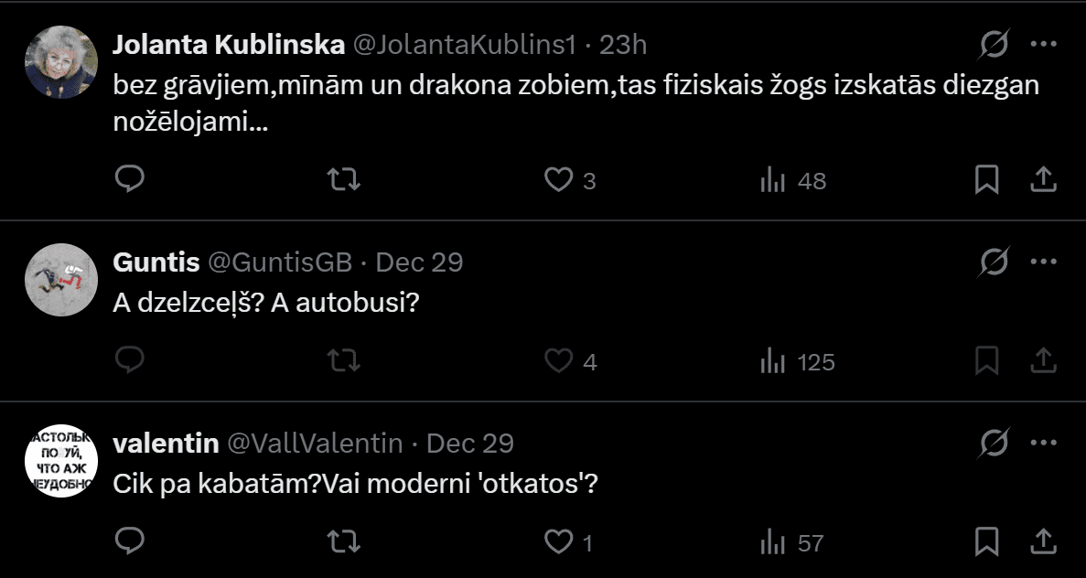Reply to valentin's tweet
Image resolution: width=1086 pixels, height=578 pixels.
pyautogui.click(x=130, y=542)
